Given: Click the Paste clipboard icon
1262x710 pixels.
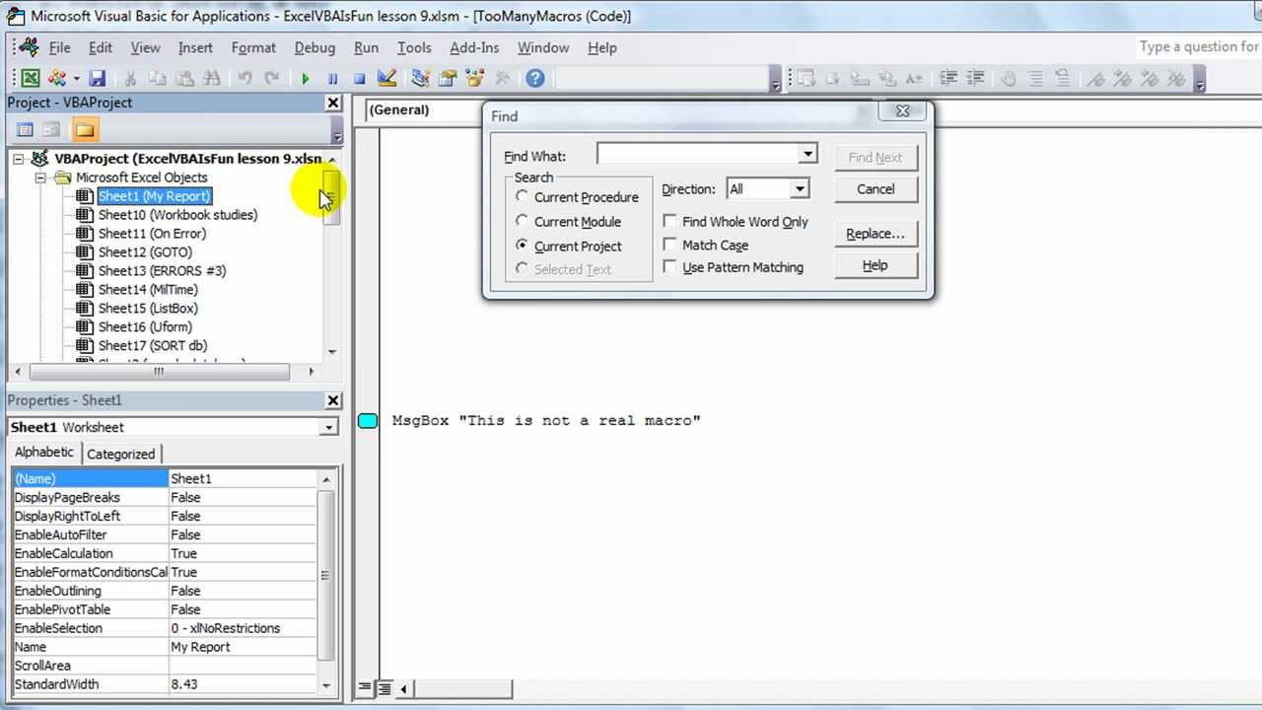Looking at the screenshot, I should pyautogui.click(x=183, y=79).
